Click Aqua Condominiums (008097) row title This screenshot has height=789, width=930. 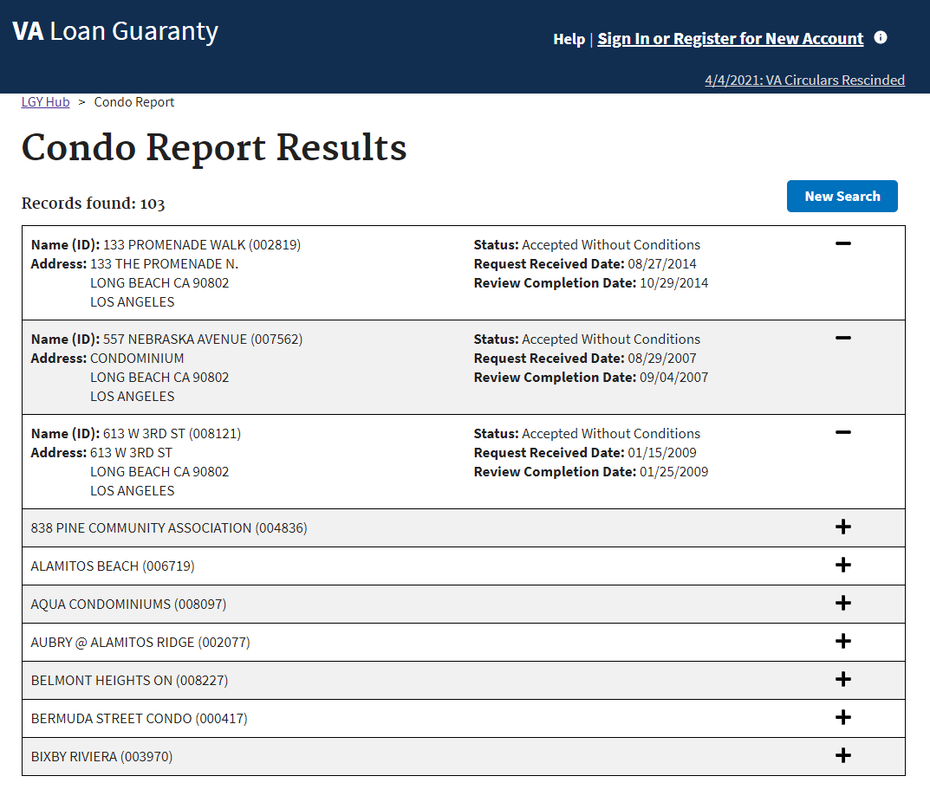128,605
